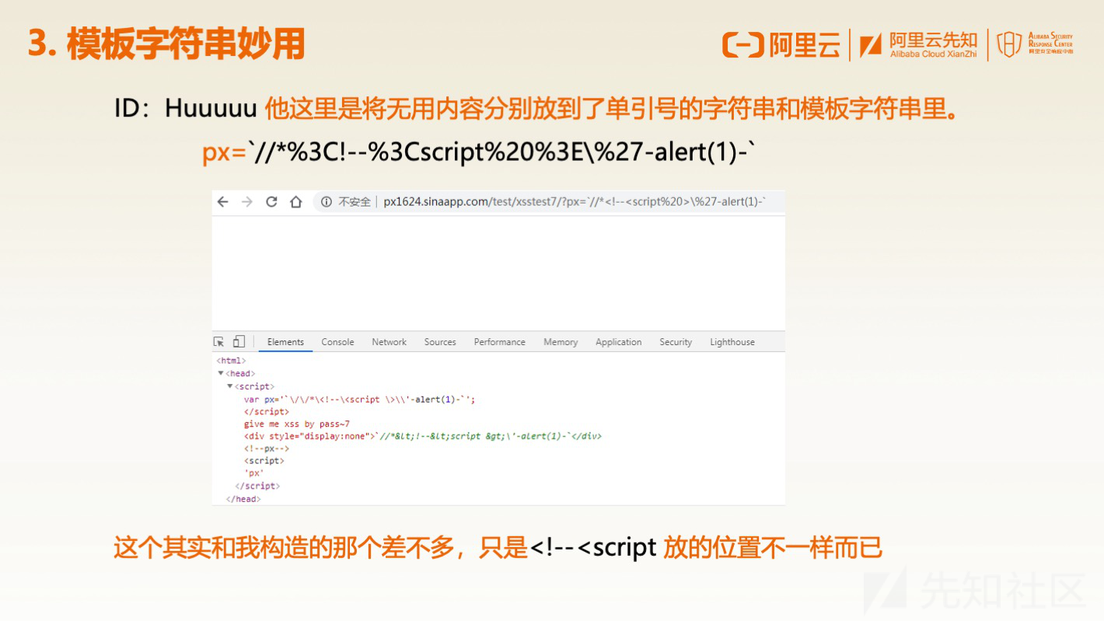This screenshot has width=1104, height=621.
Task: Select the </head> closing tag
Action: (243, 499)
